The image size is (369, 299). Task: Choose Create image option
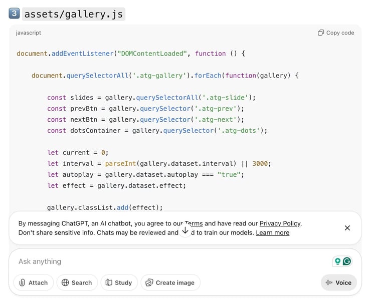coord(170,282)
